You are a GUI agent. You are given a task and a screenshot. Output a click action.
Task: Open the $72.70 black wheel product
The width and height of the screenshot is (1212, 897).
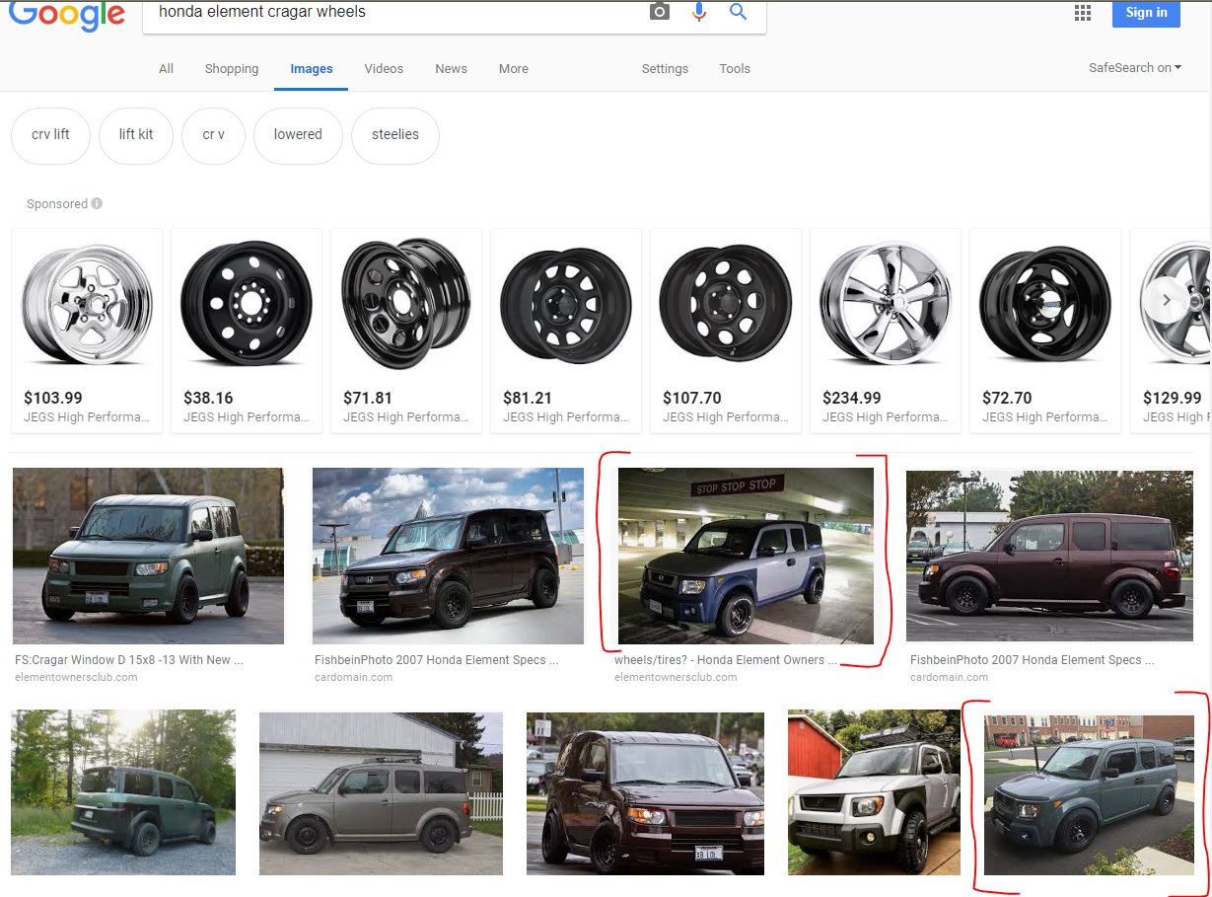coord(1045,331)
